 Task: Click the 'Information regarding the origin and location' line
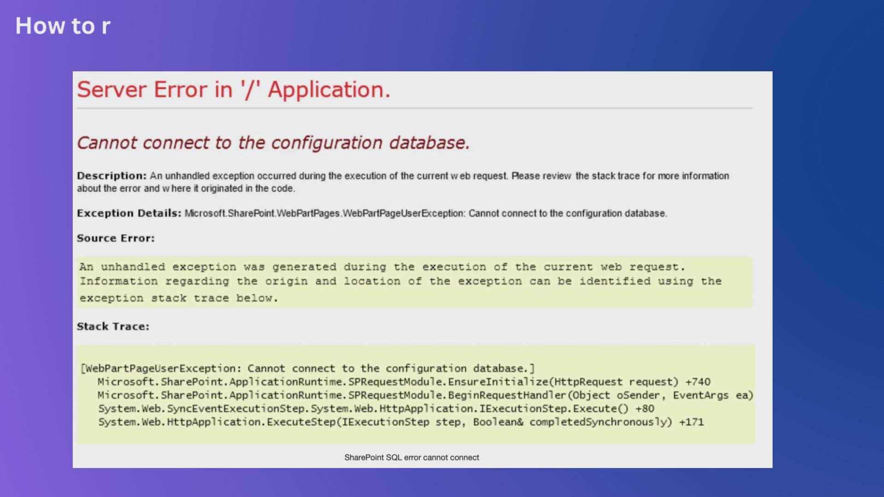click(x=401, y=281)
